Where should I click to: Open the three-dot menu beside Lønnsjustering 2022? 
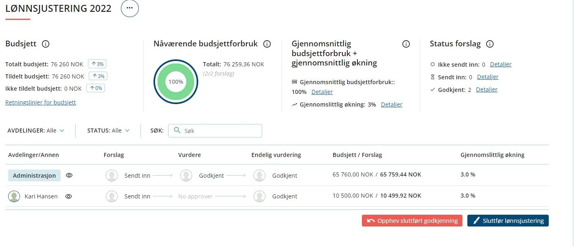tap(129, 8)
